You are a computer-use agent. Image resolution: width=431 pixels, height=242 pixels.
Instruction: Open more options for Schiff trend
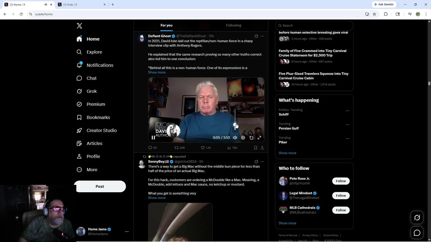(x=347, y=111)
